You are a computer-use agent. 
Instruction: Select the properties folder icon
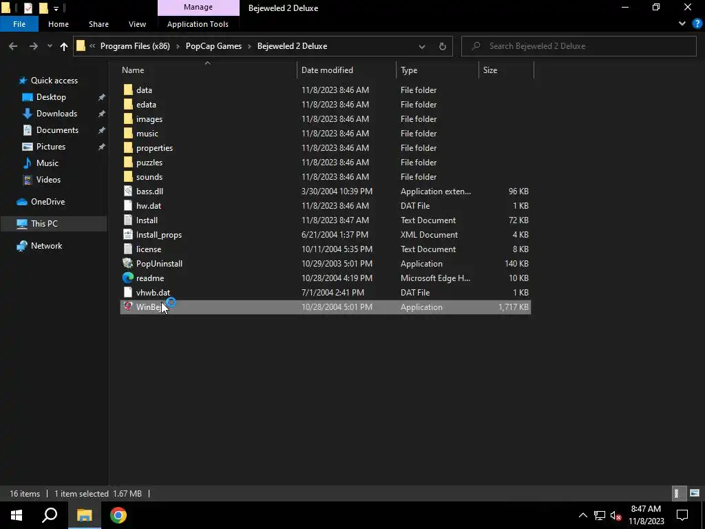(x=128, y=147)
